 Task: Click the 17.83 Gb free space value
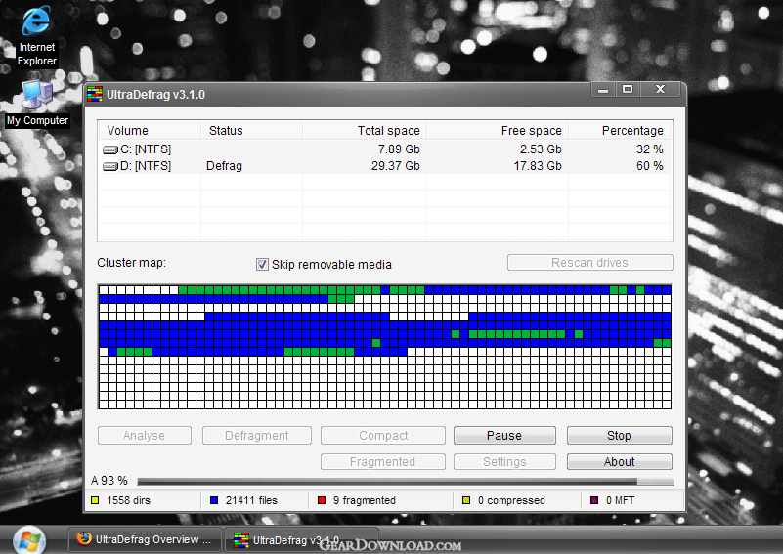538,166
